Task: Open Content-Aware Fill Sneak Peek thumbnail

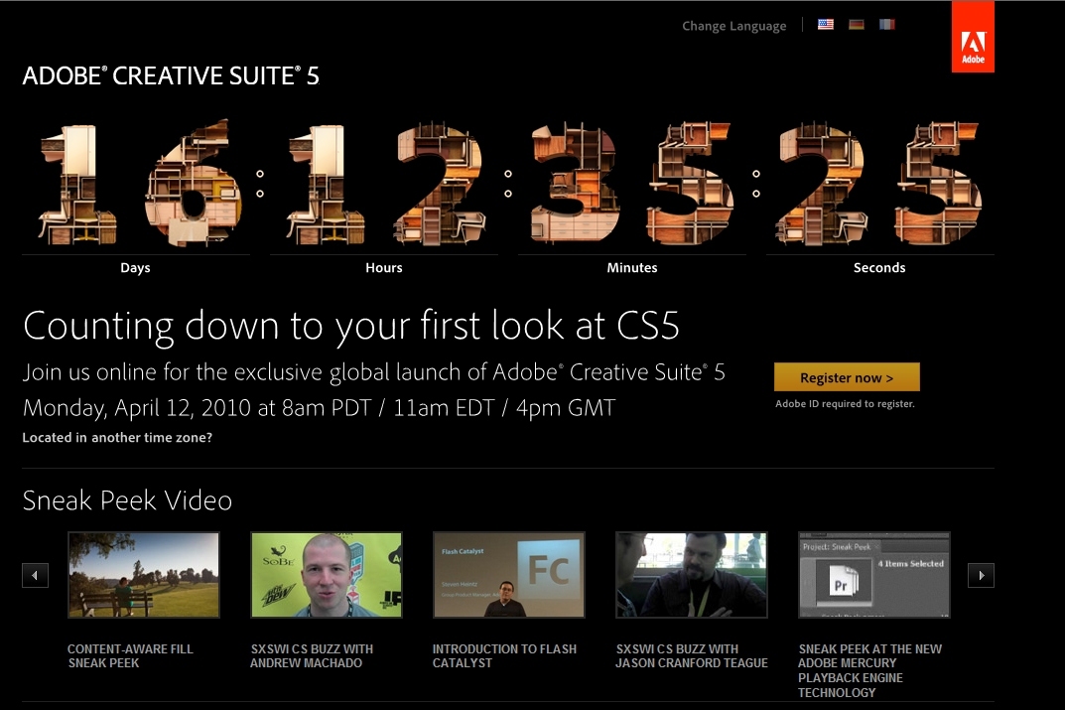Action: 144,575
